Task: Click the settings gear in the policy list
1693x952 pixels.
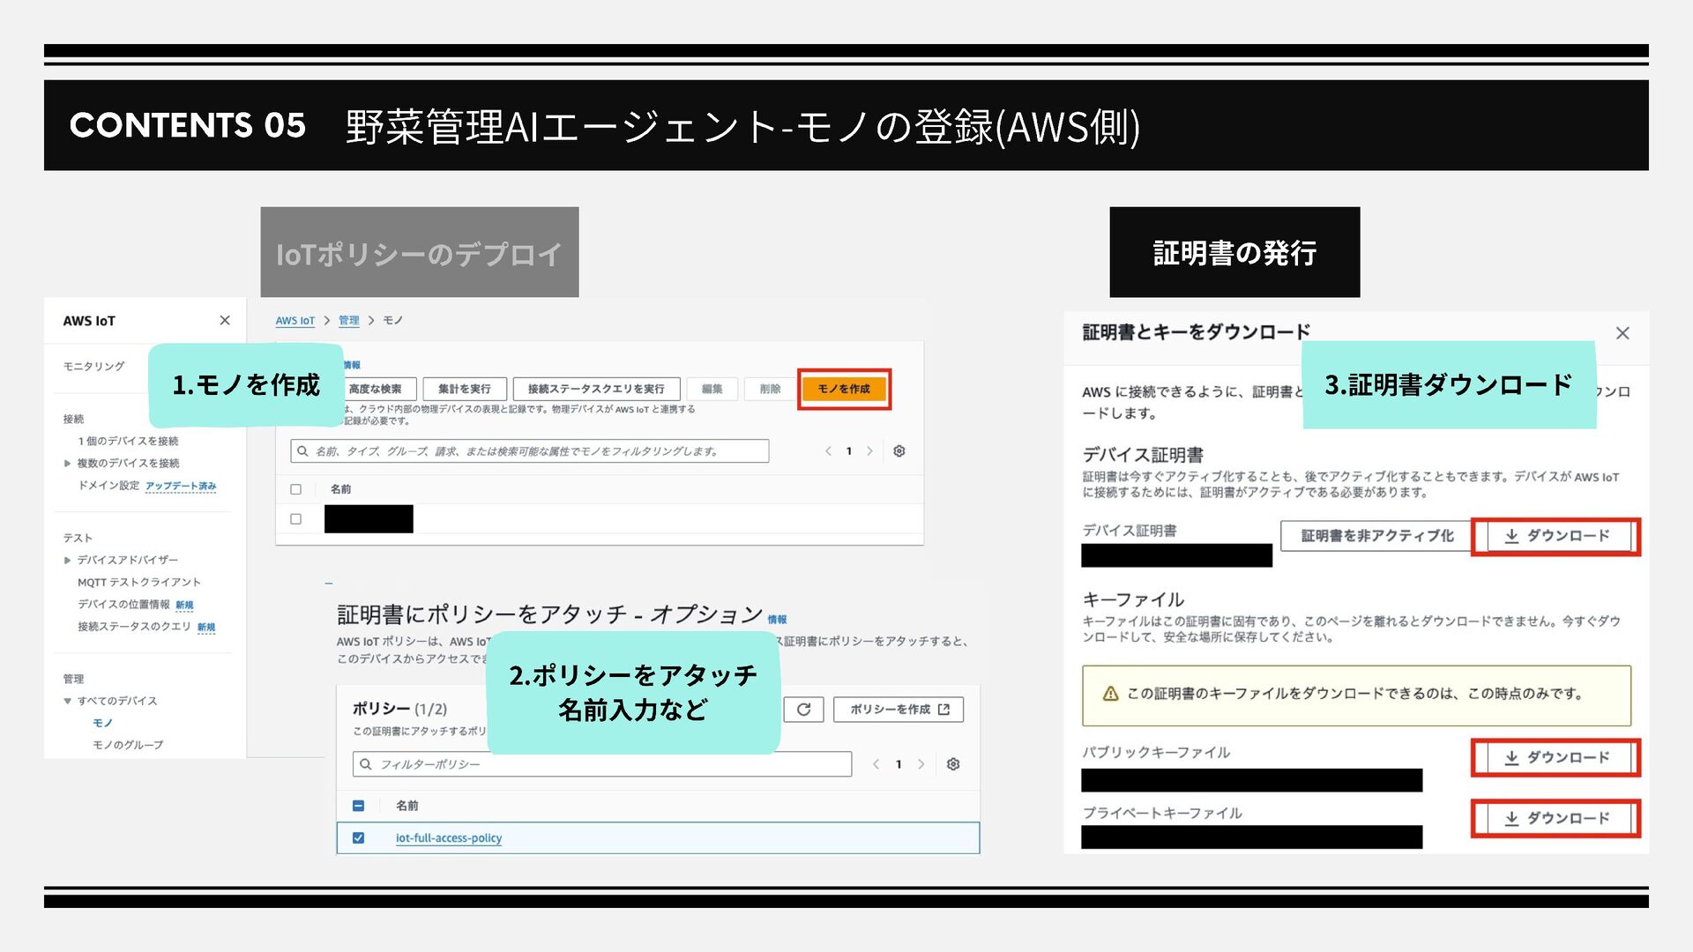Action: coord(953,764)
